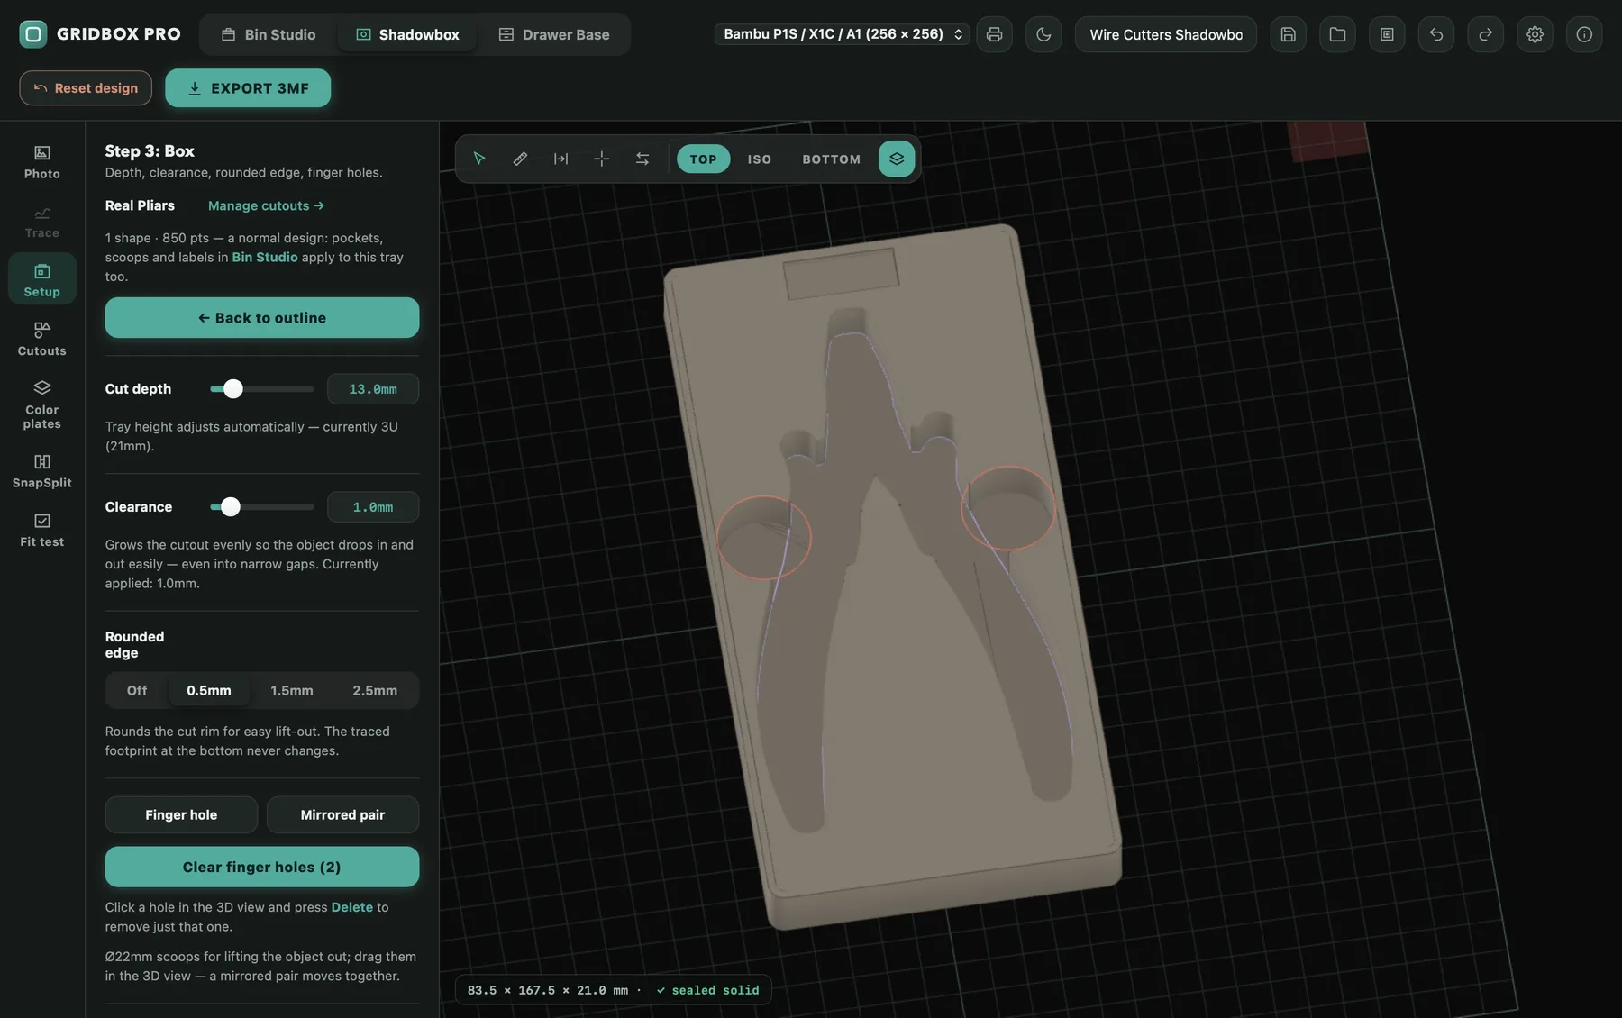Viewport: 1622px width, 1018px height.
Task: Undo the last action
Action: [x=1436, y=34]
